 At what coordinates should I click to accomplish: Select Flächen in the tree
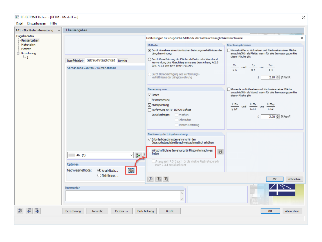click(x=26, y=49)
